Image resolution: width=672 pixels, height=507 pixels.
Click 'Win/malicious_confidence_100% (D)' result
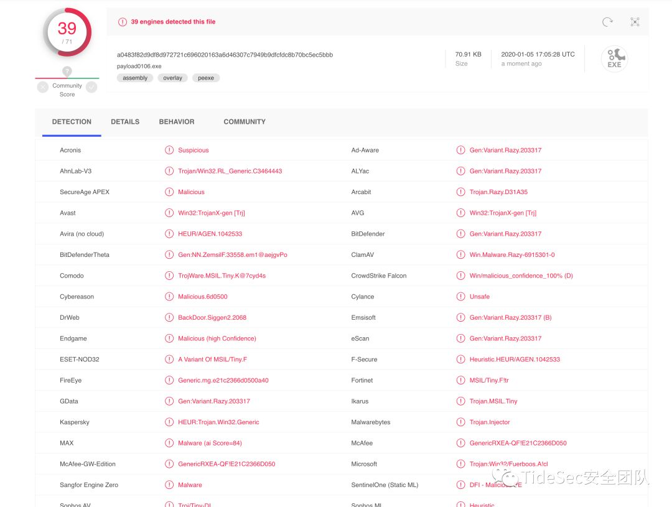click(x=521, y=276)
